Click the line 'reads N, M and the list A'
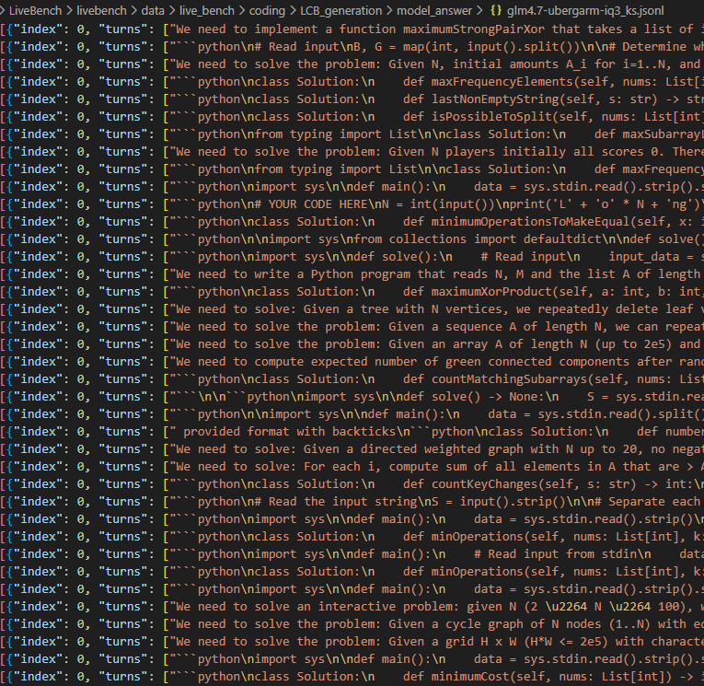Image resolution: width=704 pixels, height=686 pixels. pos(352,274)
